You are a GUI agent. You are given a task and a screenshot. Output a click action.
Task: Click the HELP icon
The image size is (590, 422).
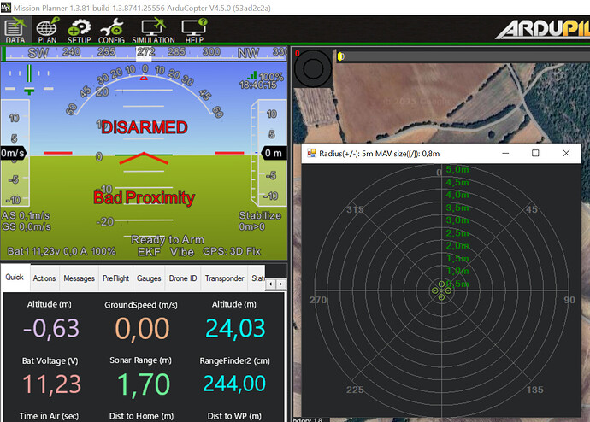[193, 29]
